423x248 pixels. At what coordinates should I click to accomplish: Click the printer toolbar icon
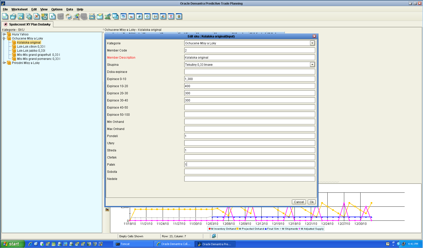tap(92, 17)
